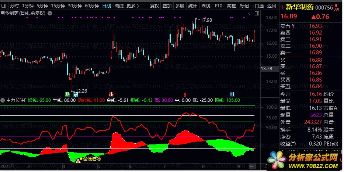Click the blue 财 financial report marker

231,94
